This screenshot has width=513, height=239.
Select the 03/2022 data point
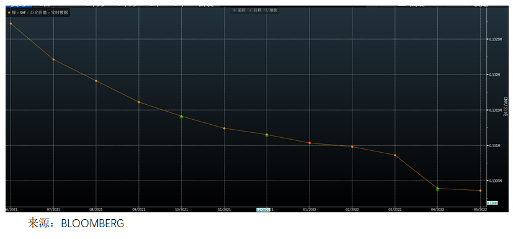(x=395, y=155)
